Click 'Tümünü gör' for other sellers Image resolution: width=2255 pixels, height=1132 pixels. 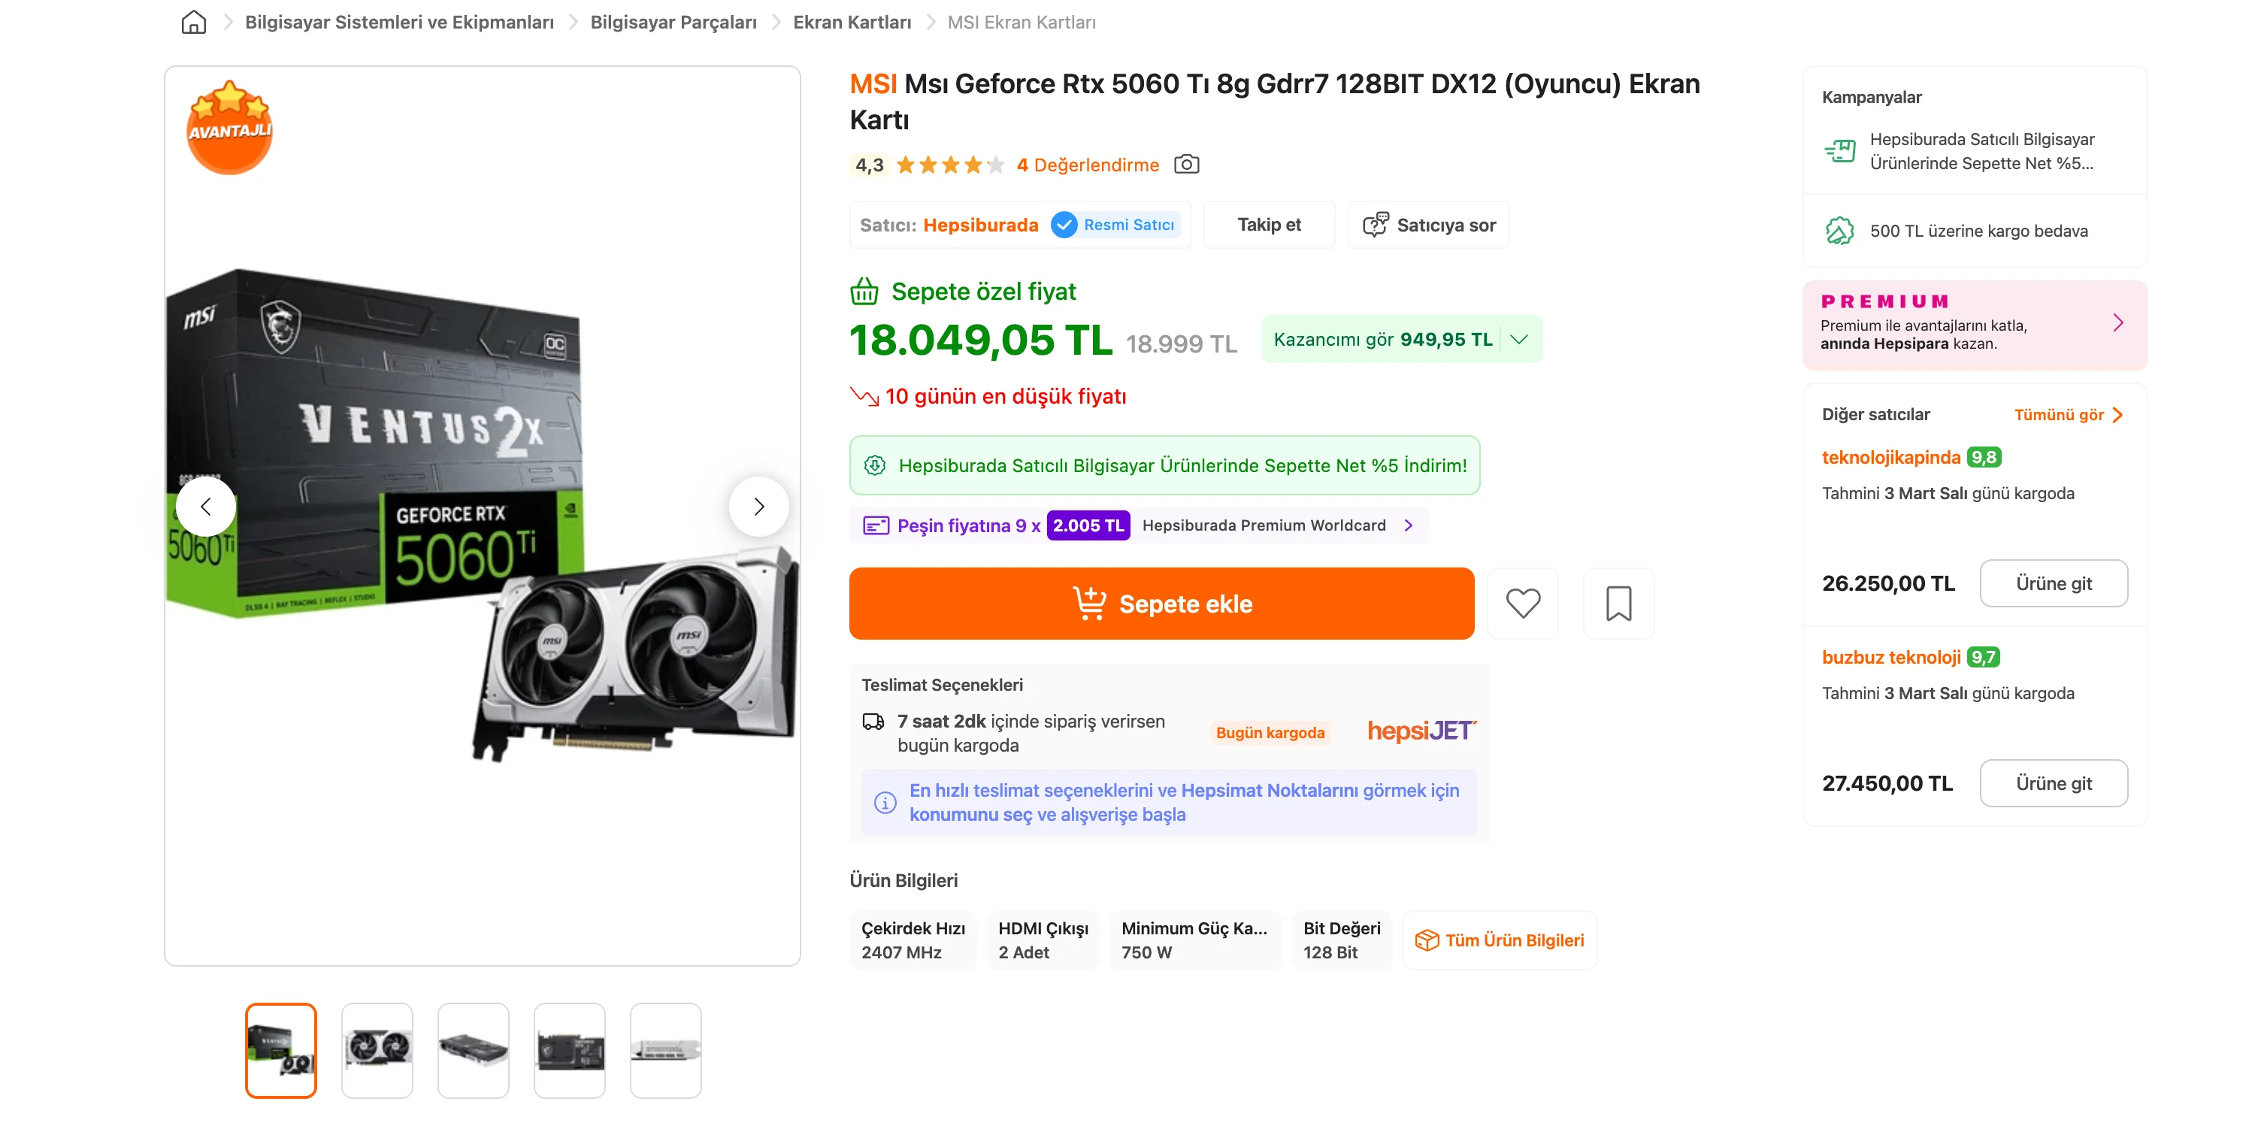pyautogui.click(x=2067, y=415)
